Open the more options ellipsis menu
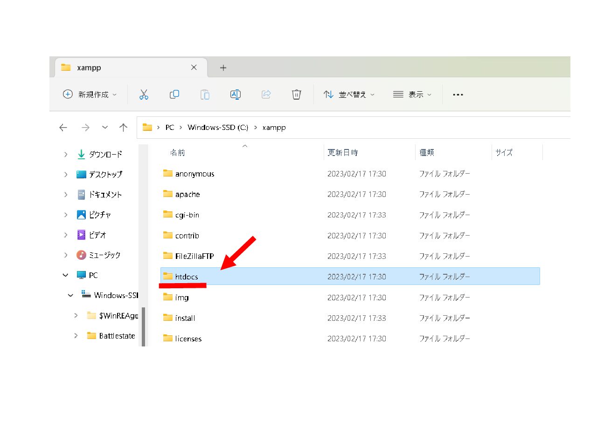This screenshot has height=427, width=604. [458, 95]
